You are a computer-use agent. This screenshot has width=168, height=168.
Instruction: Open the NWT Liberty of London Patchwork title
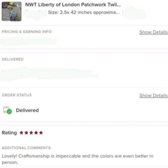tap(73, 5)
